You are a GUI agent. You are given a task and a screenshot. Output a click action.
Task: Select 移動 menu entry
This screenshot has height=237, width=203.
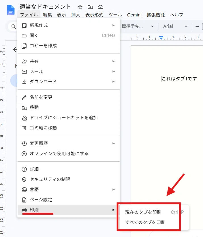pyautogui.click(x=69, y=108)
